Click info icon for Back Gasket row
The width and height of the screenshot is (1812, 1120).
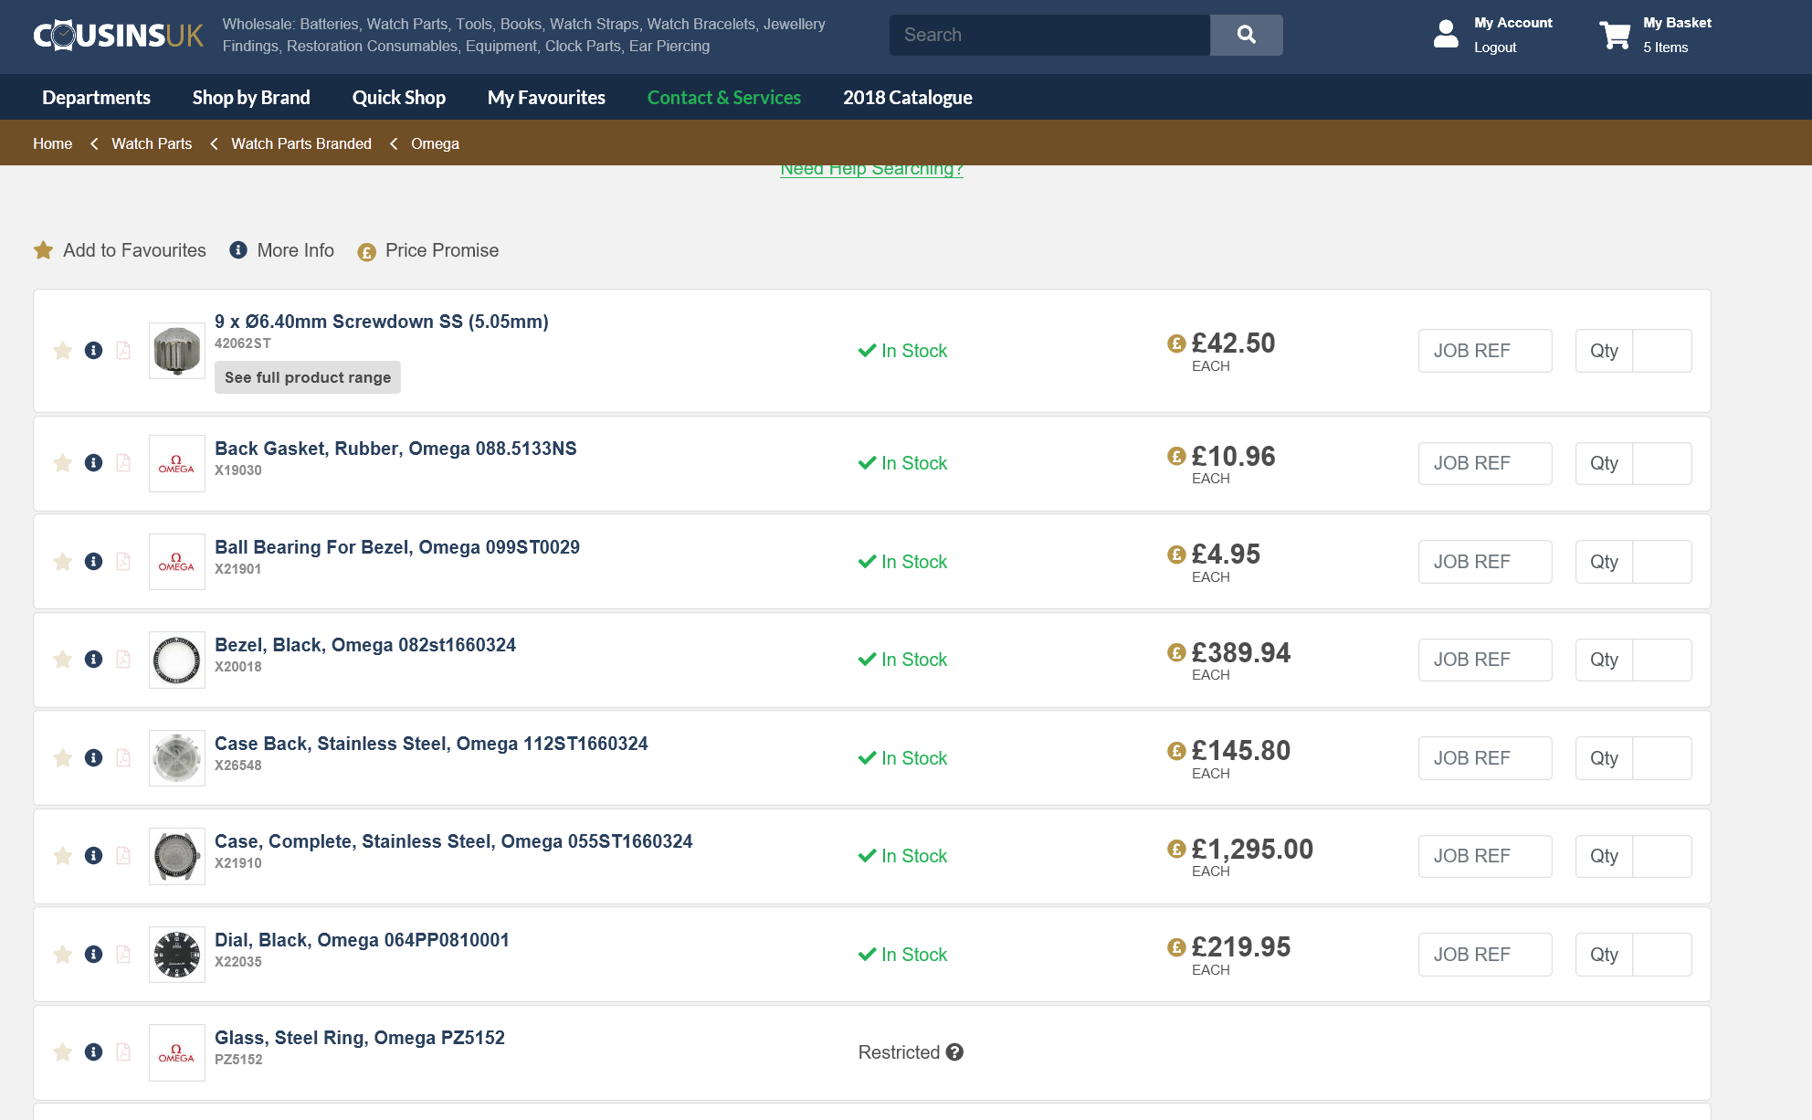(x=93, y=463)
